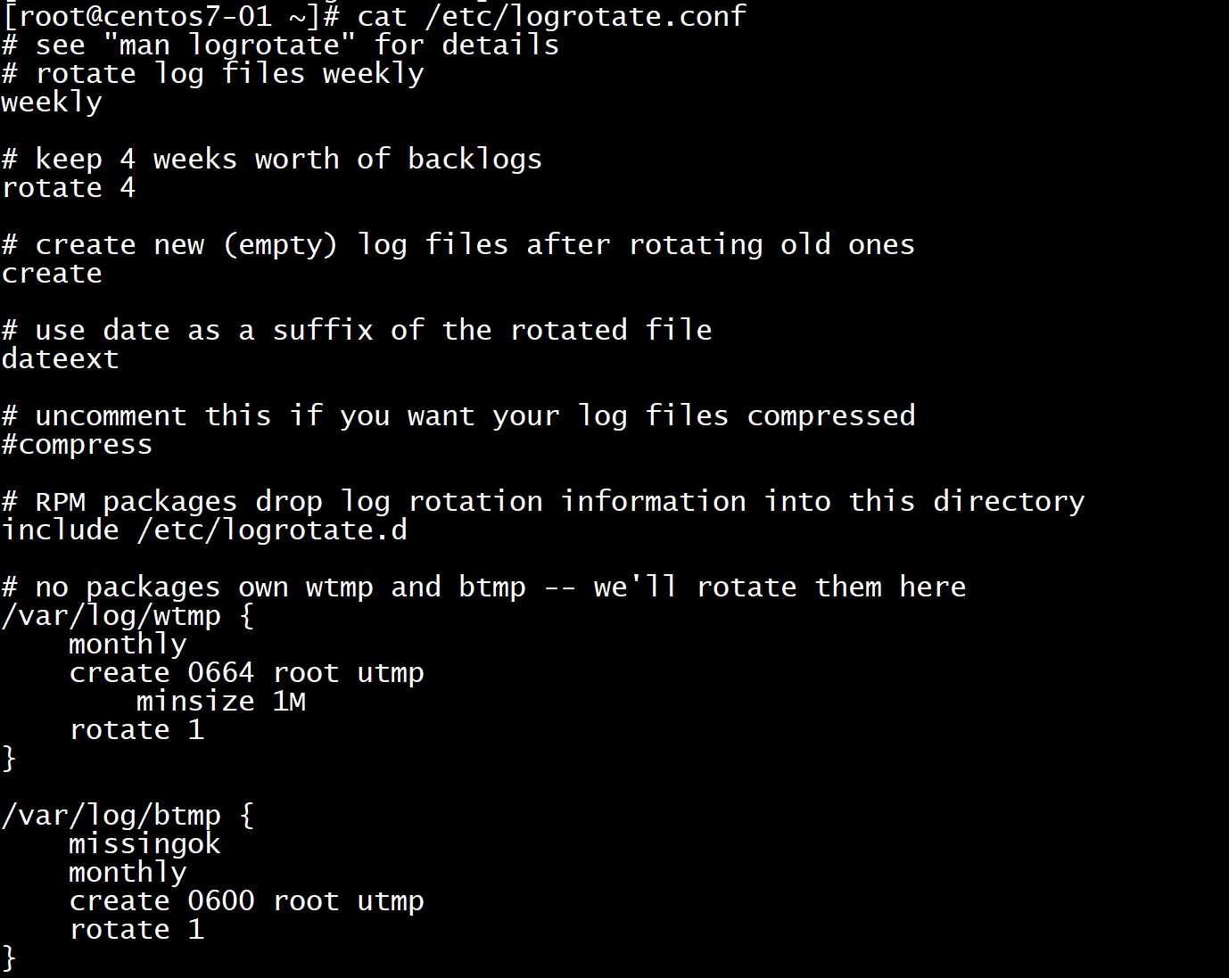Image resolution: width=1229 pixels, height=978 pixels.
Task: Click 'create 0600 root utmp' line
Action: 246,901
